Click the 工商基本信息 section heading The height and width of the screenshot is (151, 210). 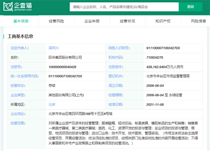20,36
